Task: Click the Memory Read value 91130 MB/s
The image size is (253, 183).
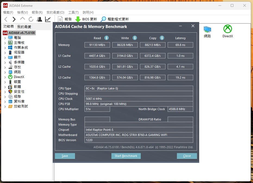Action: coord(97,45)
